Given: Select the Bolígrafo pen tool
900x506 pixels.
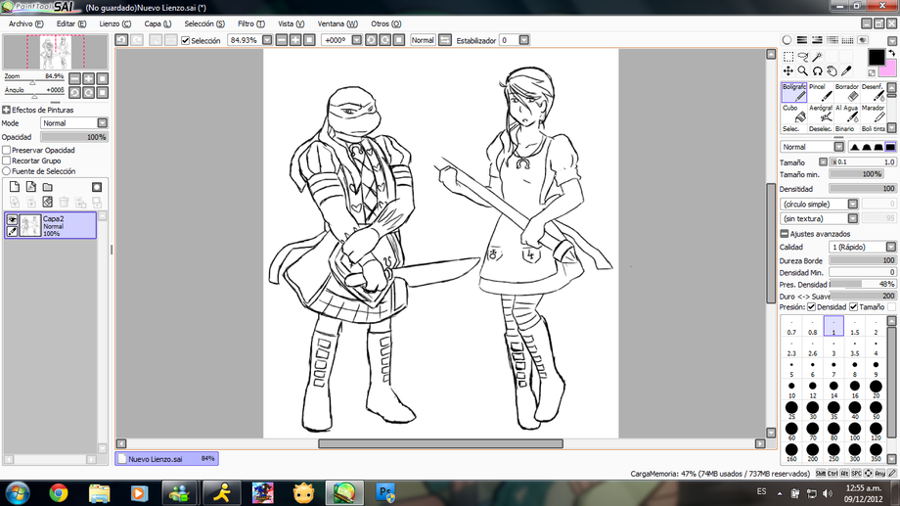Looking at the screenshot, I should 793,92.
